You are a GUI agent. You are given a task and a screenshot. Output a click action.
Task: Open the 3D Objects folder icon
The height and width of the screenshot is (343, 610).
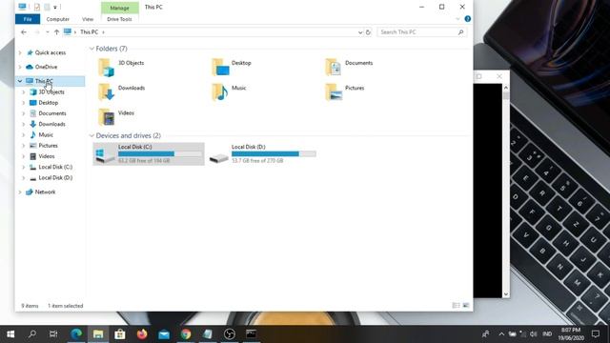106,68
